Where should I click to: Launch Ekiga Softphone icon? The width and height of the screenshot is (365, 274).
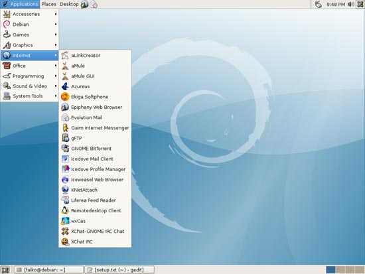tap(65, 97)
